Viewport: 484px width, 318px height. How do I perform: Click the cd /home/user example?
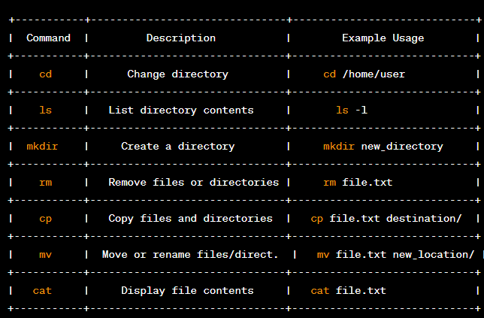click(365, 74)
